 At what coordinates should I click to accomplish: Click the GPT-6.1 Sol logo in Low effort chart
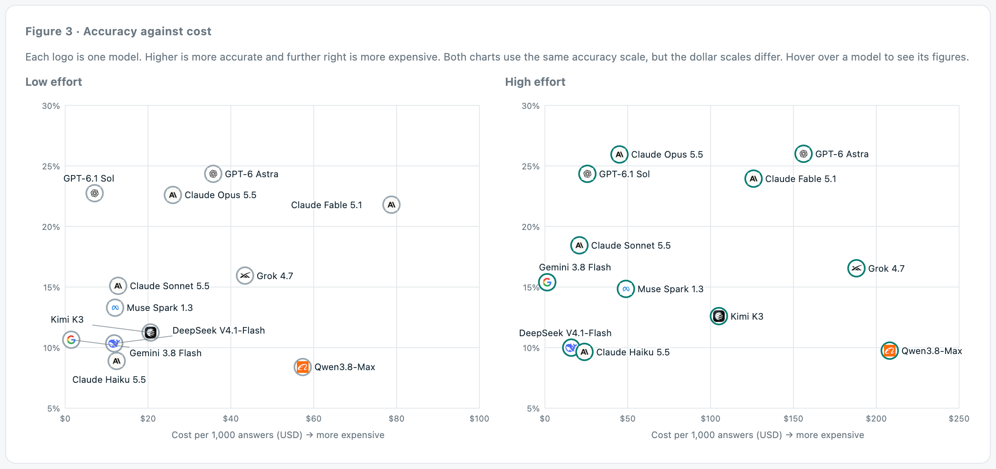pyautogui.click(x=94, y=193)
